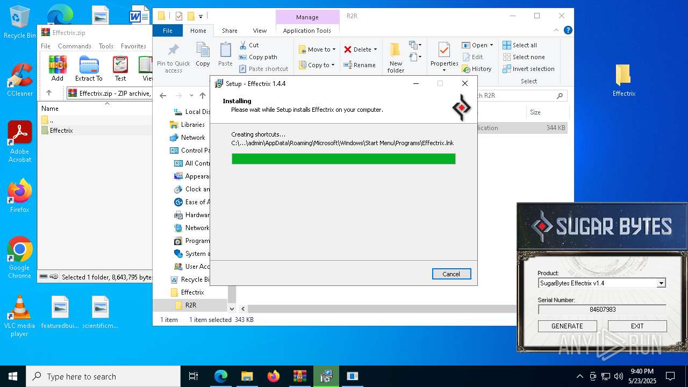Click the Serial Number field
Image resolution: width=688 pixels, height=387 pixels.
click(602, 310)
